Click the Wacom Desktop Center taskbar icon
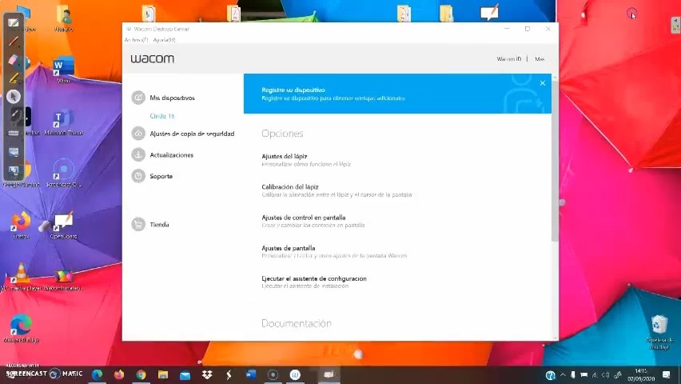The height and width of the screenshot is (384, 681). pyautogui.click(x=295, y=374)
